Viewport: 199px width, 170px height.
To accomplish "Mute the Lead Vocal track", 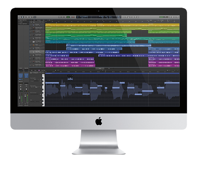I will click(x=36, y=52).
